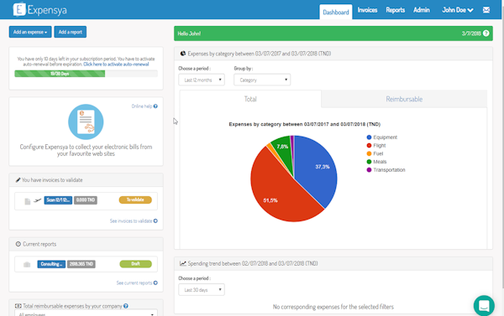Open the Last 12 months period dropdown
The image size is (504, 316).
coord(202,80)
